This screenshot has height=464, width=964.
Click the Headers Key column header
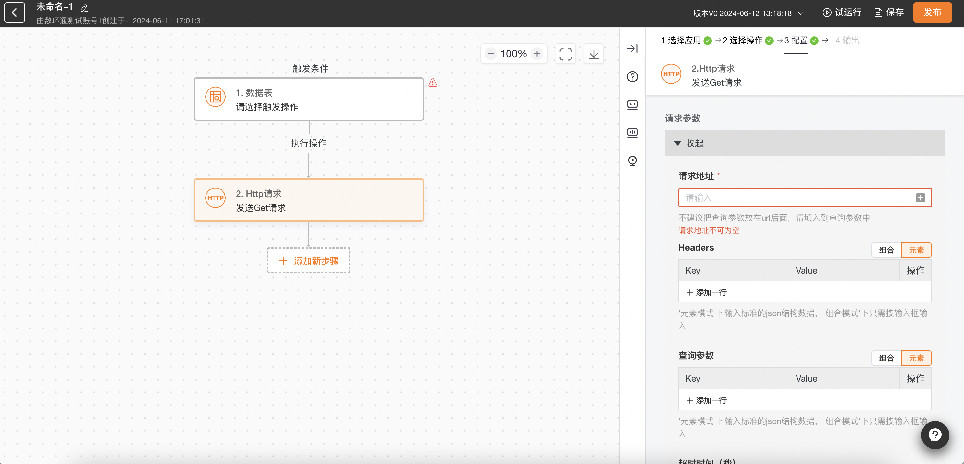coord(734,271)
